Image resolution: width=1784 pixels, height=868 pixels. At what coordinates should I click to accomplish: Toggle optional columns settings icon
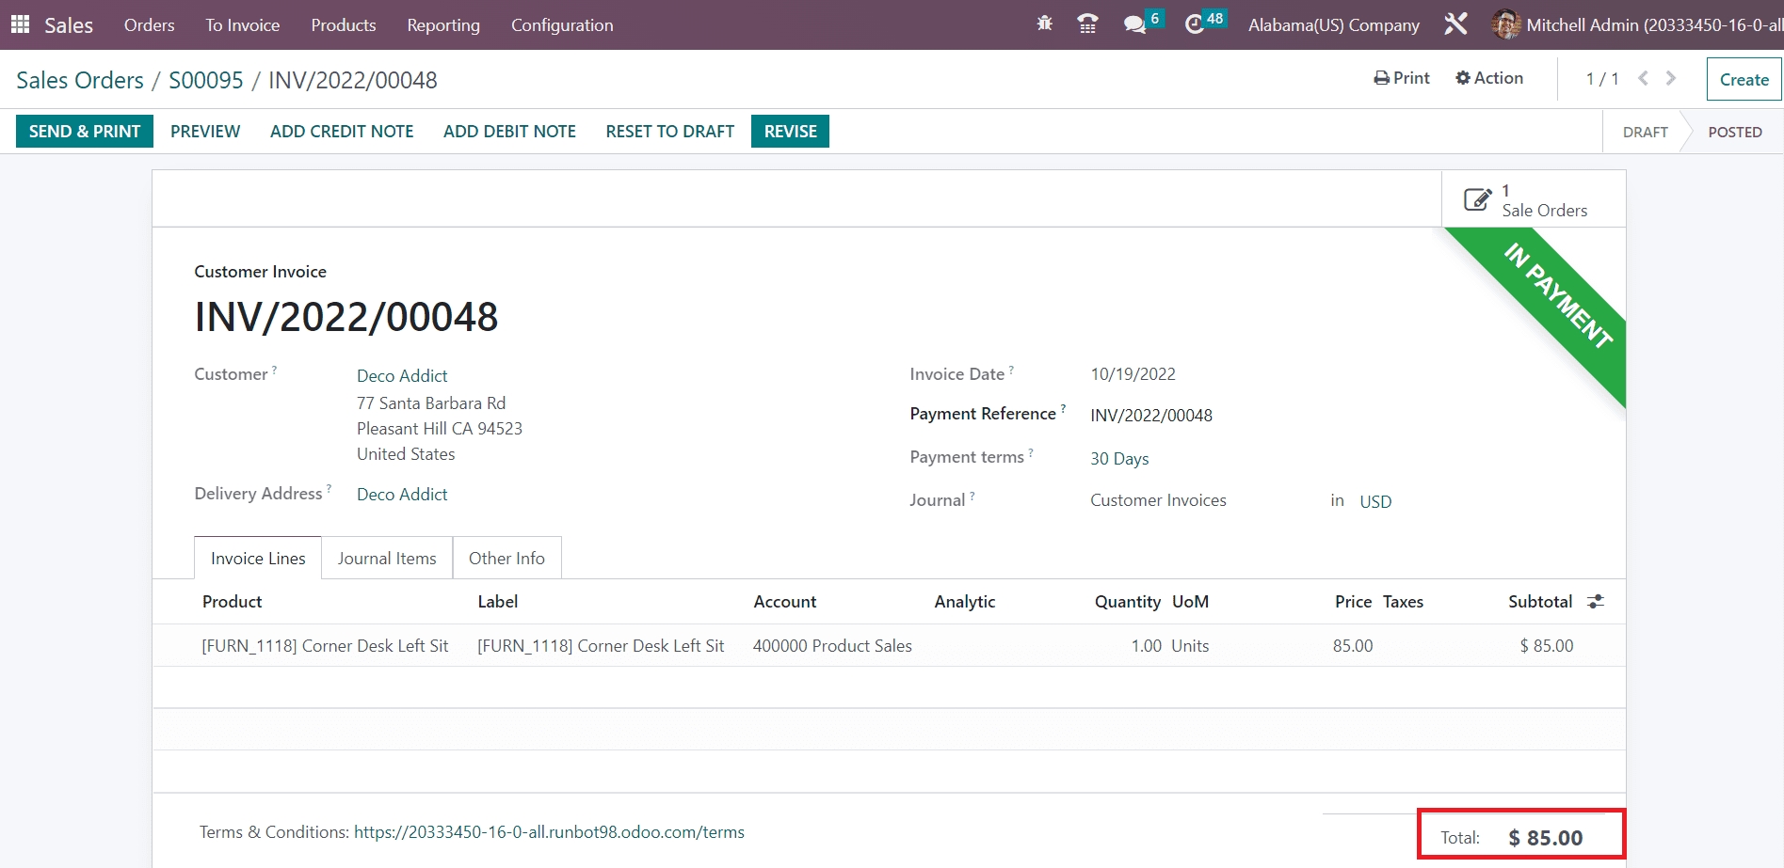(x=1596, y=602)
